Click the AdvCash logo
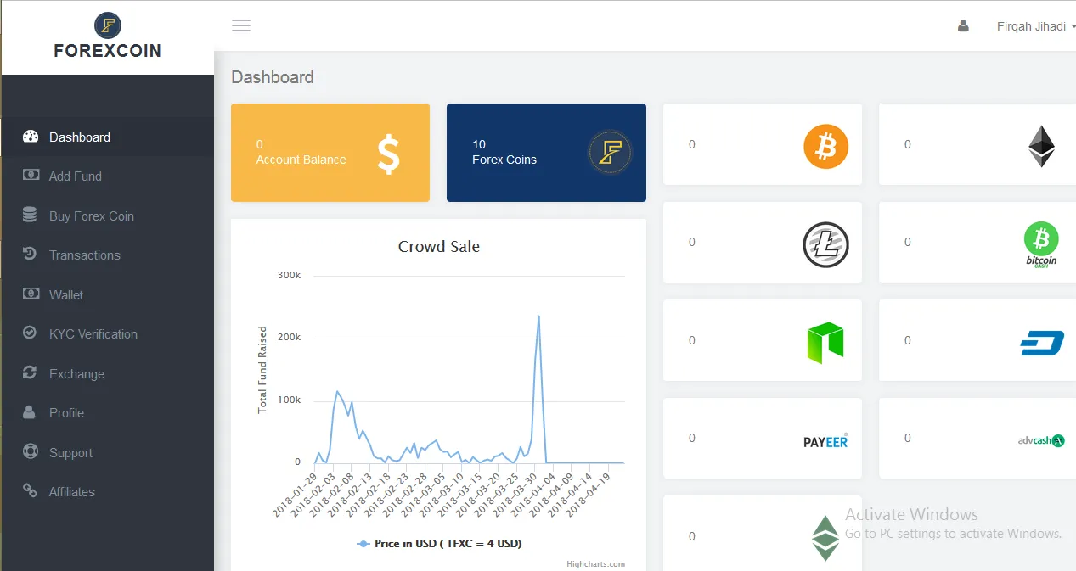 1041,440
